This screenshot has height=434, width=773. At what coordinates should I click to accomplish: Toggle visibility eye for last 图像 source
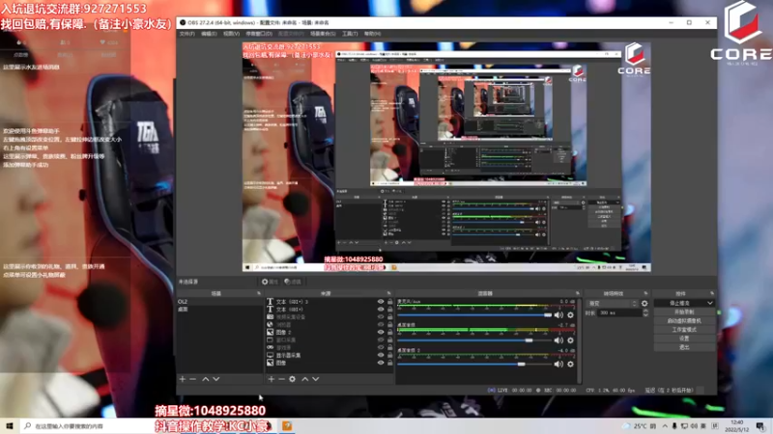381,363
